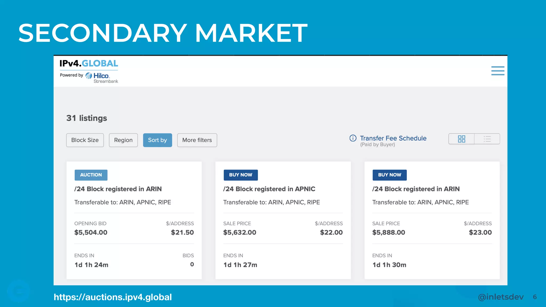Click the 1d 1h 30m countdown

point(389,265)
